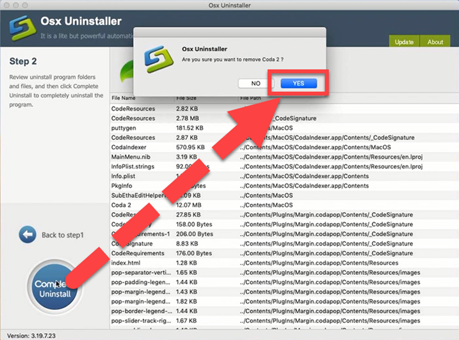Select the Info.plist file row
This screenshot has height=340, width=459.
pyautogui.click(x=284, y=176)
